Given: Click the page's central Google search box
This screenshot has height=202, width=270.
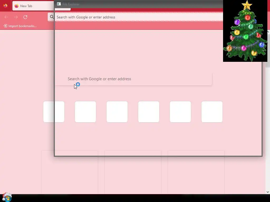Looking at the screenshot, I should 133,79.
